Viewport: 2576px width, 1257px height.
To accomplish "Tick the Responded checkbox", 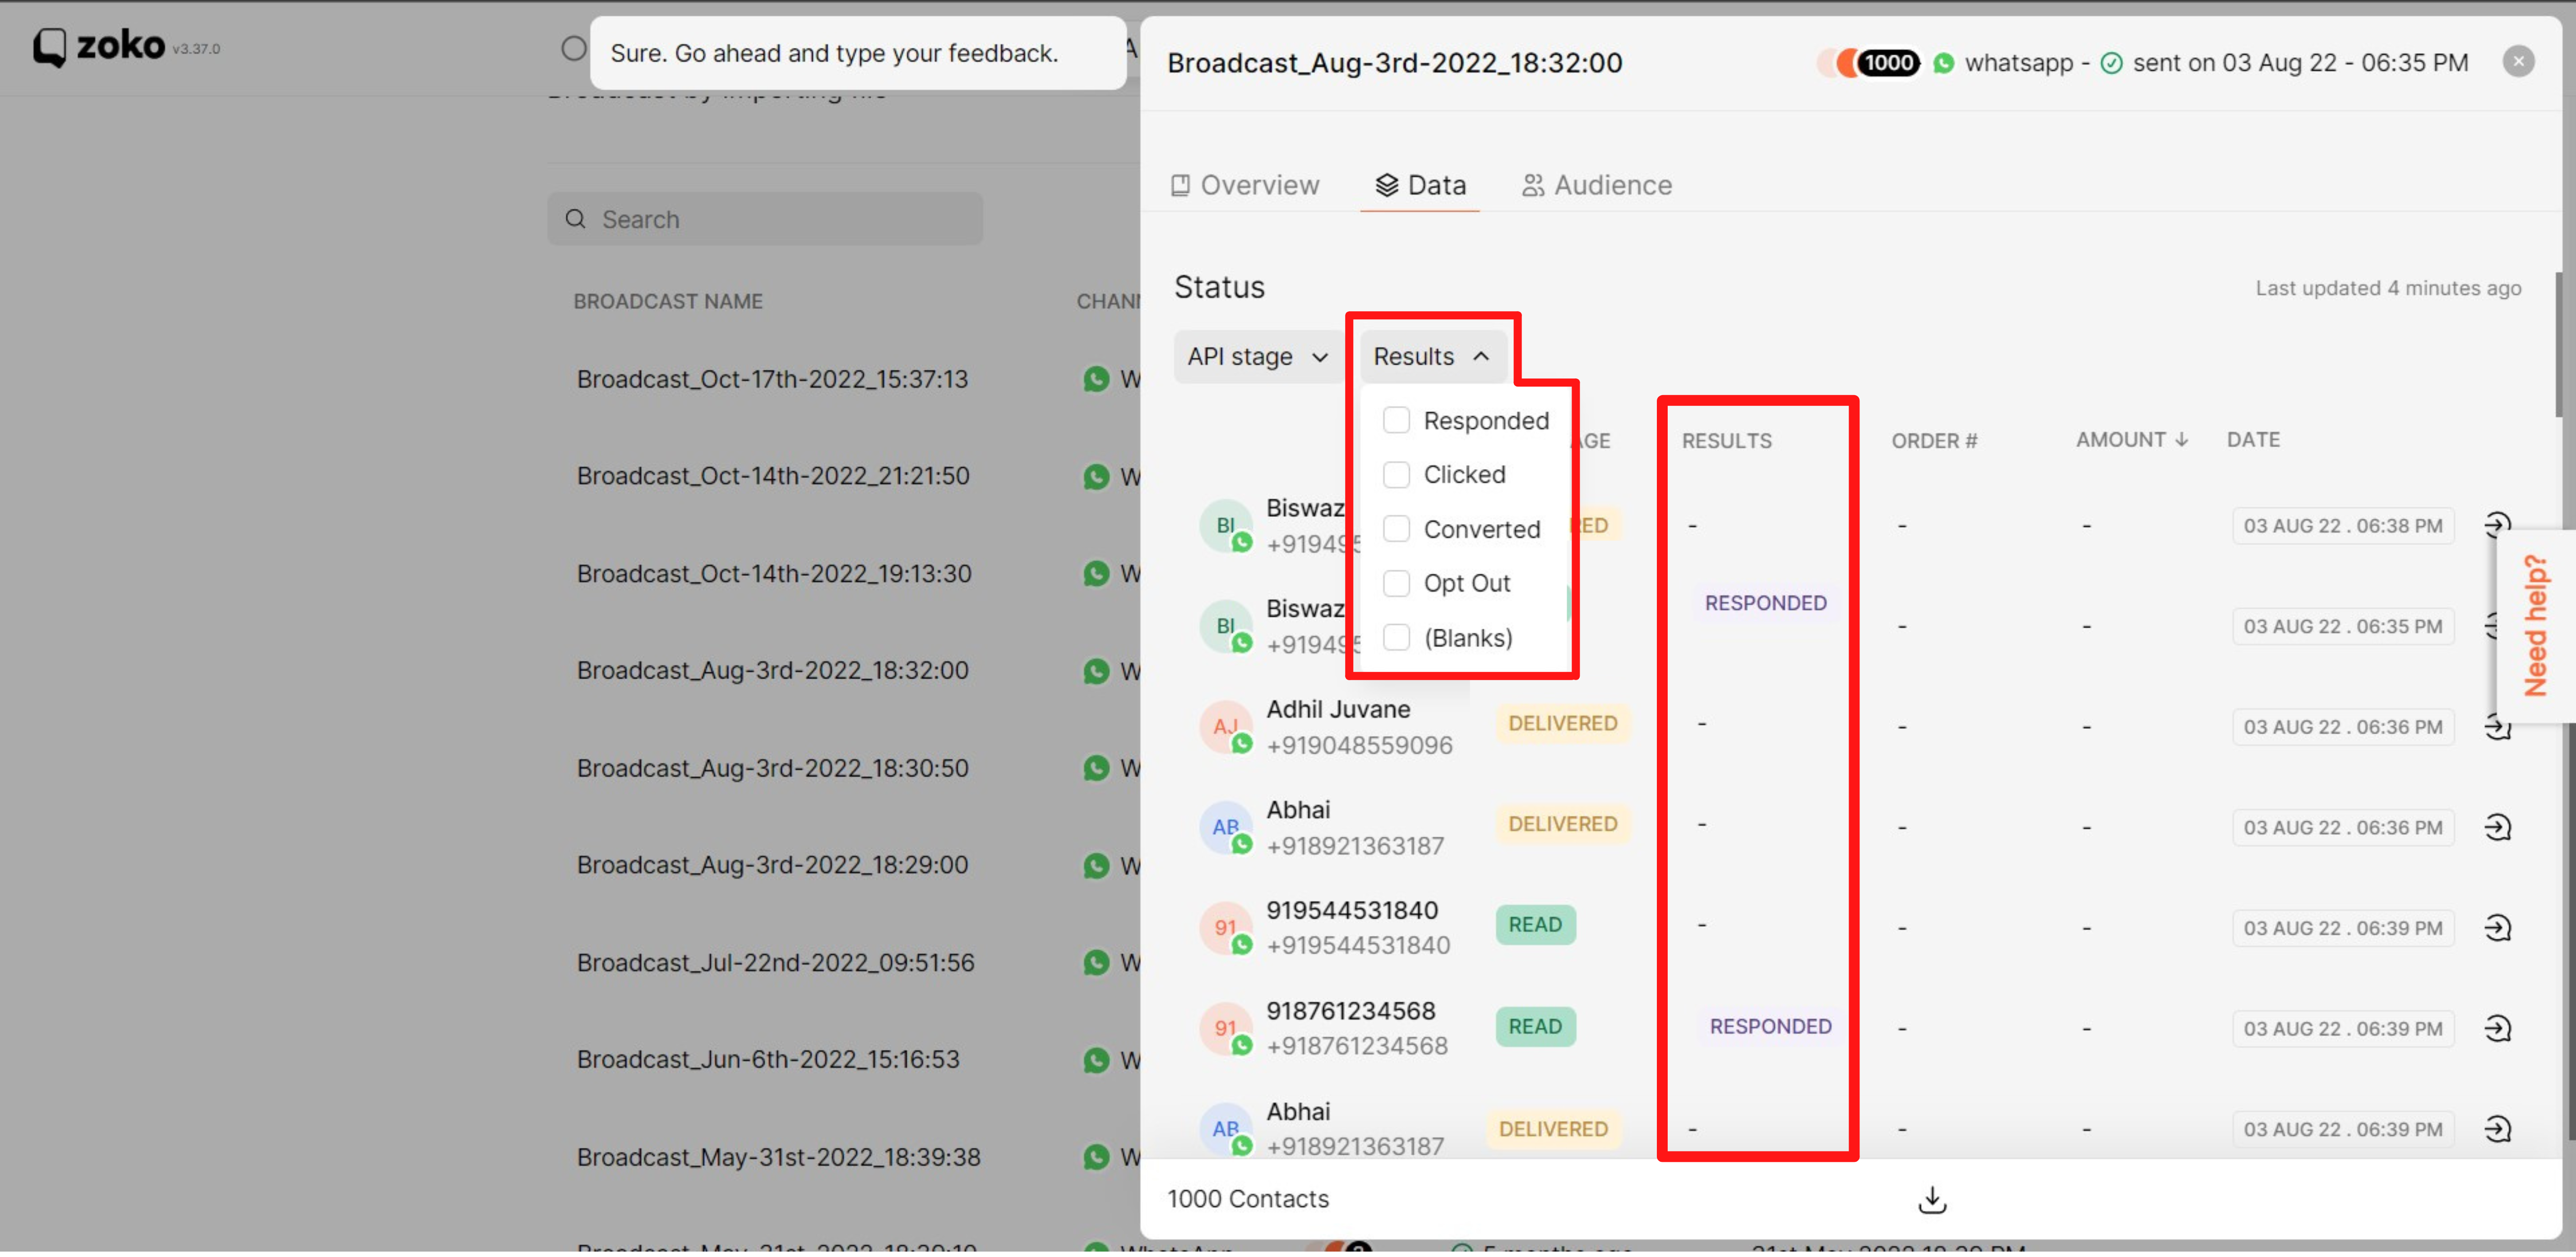I will (x=1396, y=421).
